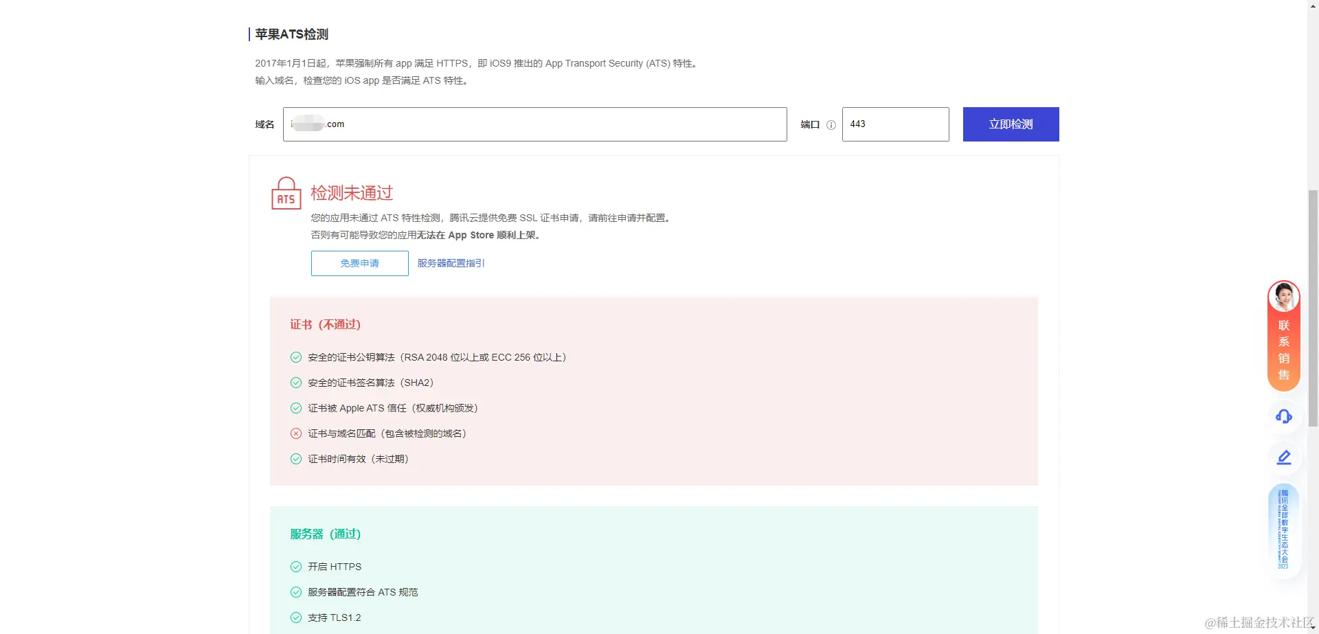Click the 证书（不通过）heading
The height and width of the screenshot is (634, 1319).
[x=325, y=324]
